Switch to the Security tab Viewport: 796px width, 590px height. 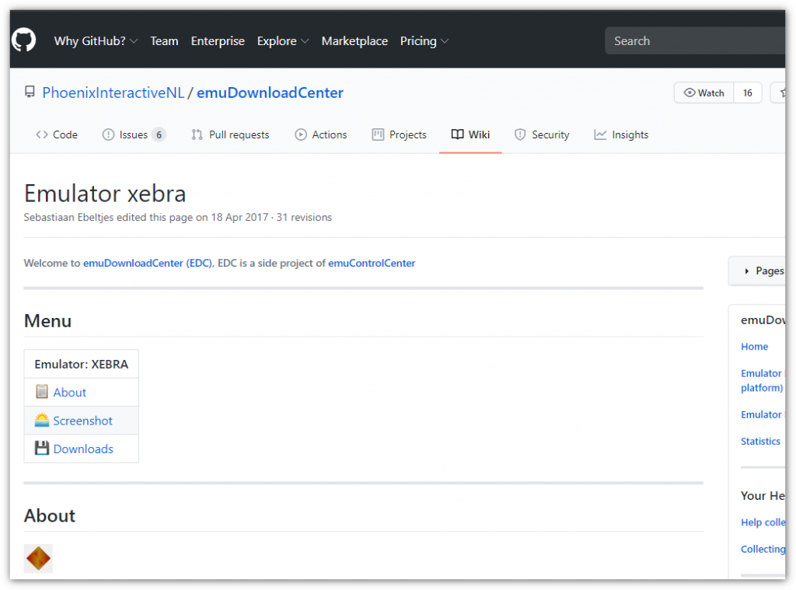(x=542, y=134)
